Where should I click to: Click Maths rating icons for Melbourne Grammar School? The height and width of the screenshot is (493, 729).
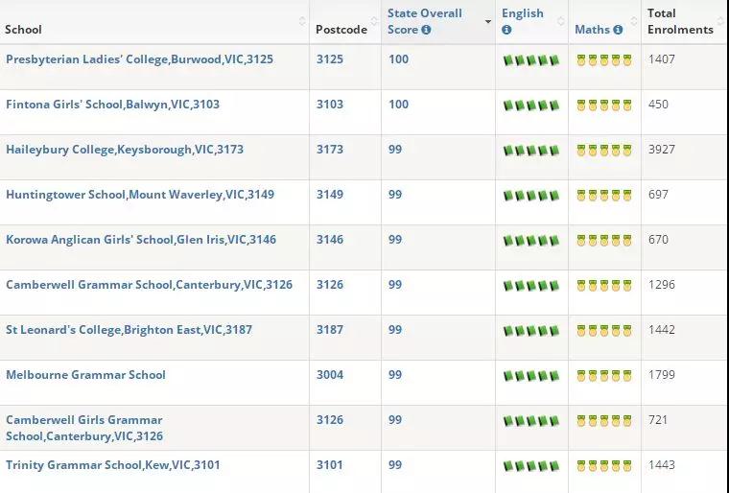coord(604,376)
